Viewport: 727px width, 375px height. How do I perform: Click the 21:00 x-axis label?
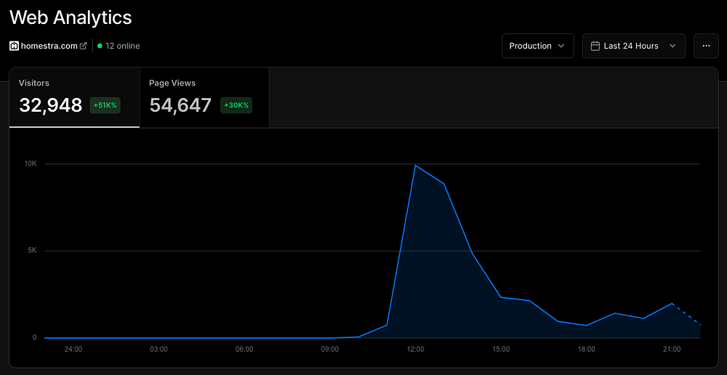pyautogui.click(x=672, y=349)
